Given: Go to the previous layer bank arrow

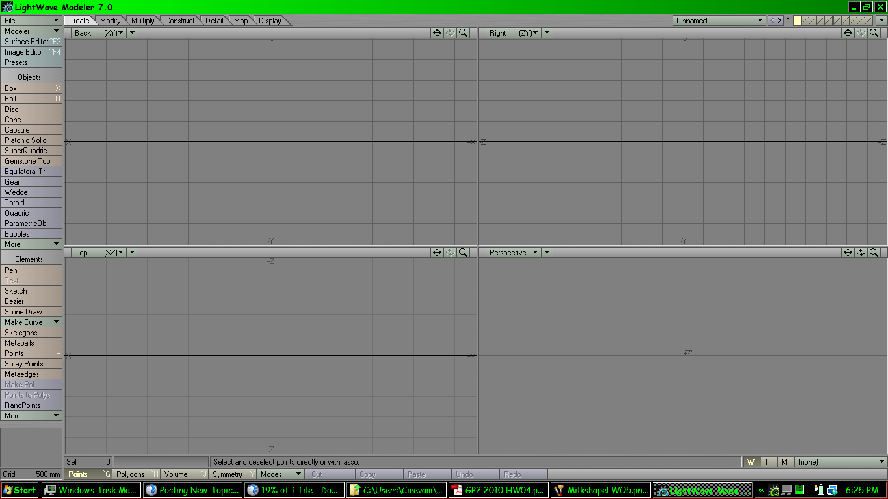Looking at the screenshot, I should click(x=772, y=21).
